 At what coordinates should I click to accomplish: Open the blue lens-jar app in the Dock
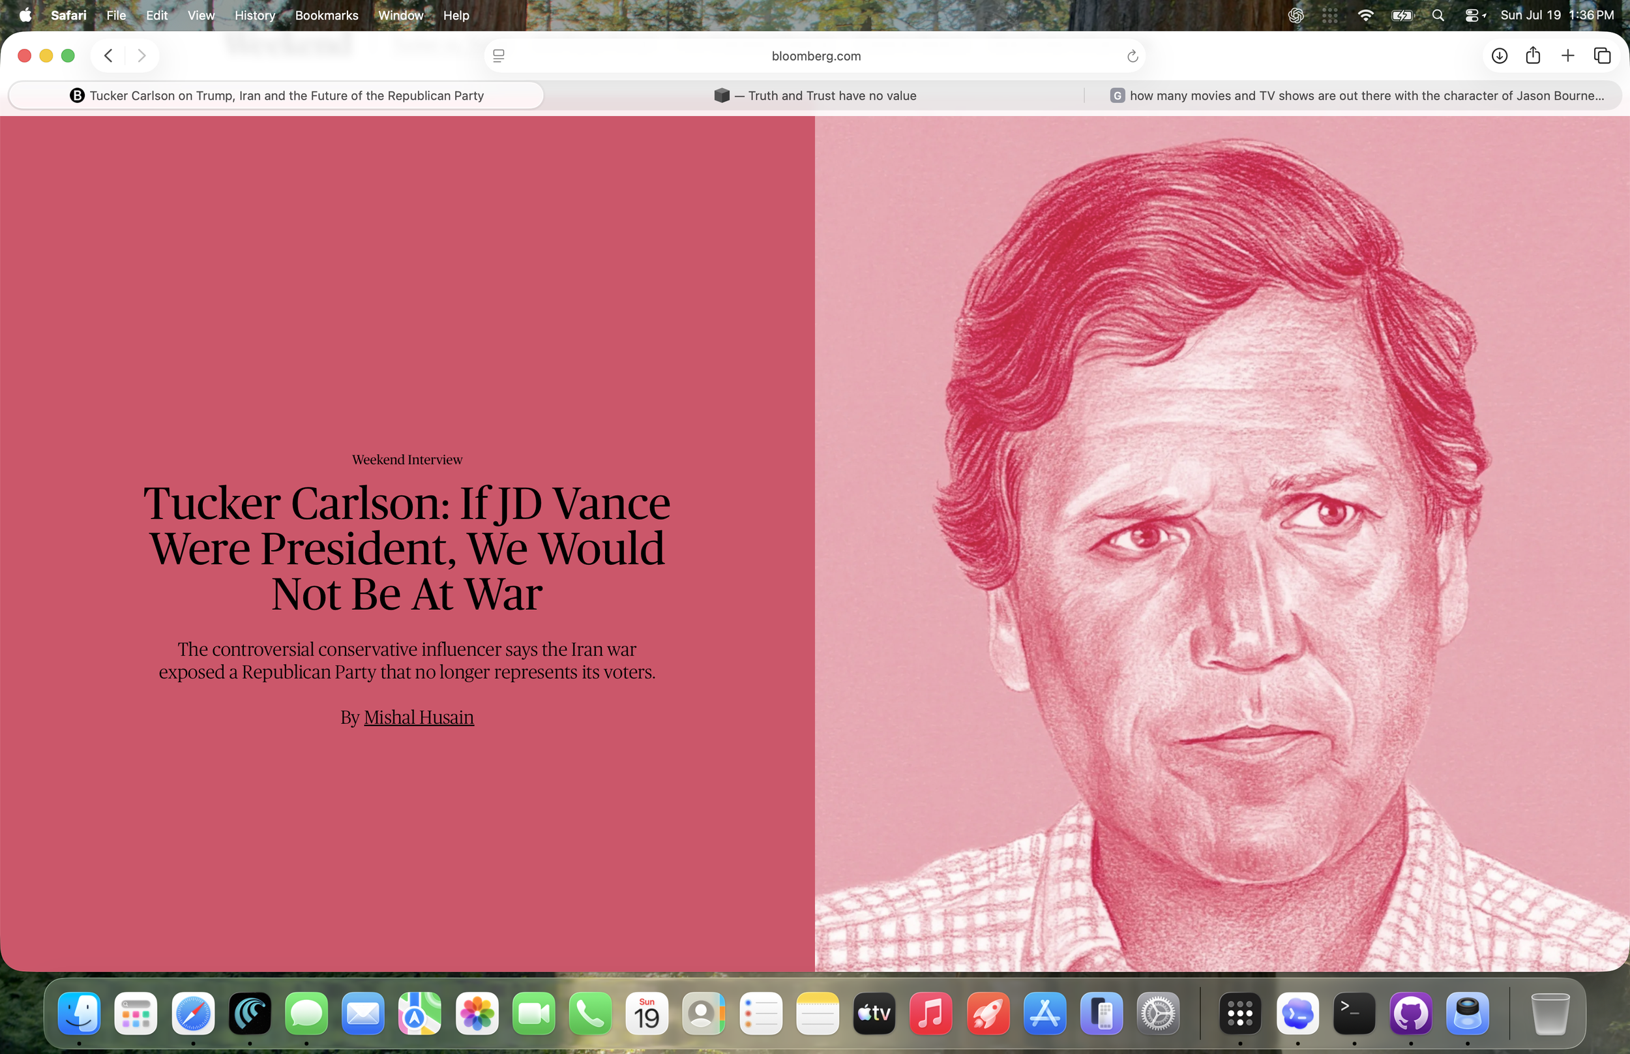[1468, 1014]
